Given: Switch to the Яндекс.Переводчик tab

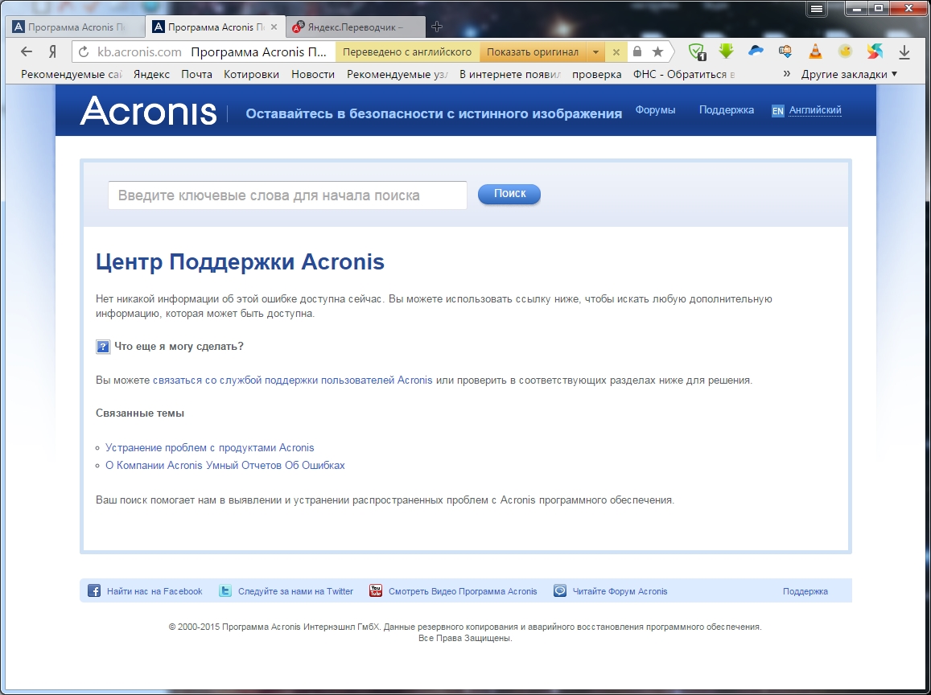Looking at the screenshot, I should (x=355, y=27).
